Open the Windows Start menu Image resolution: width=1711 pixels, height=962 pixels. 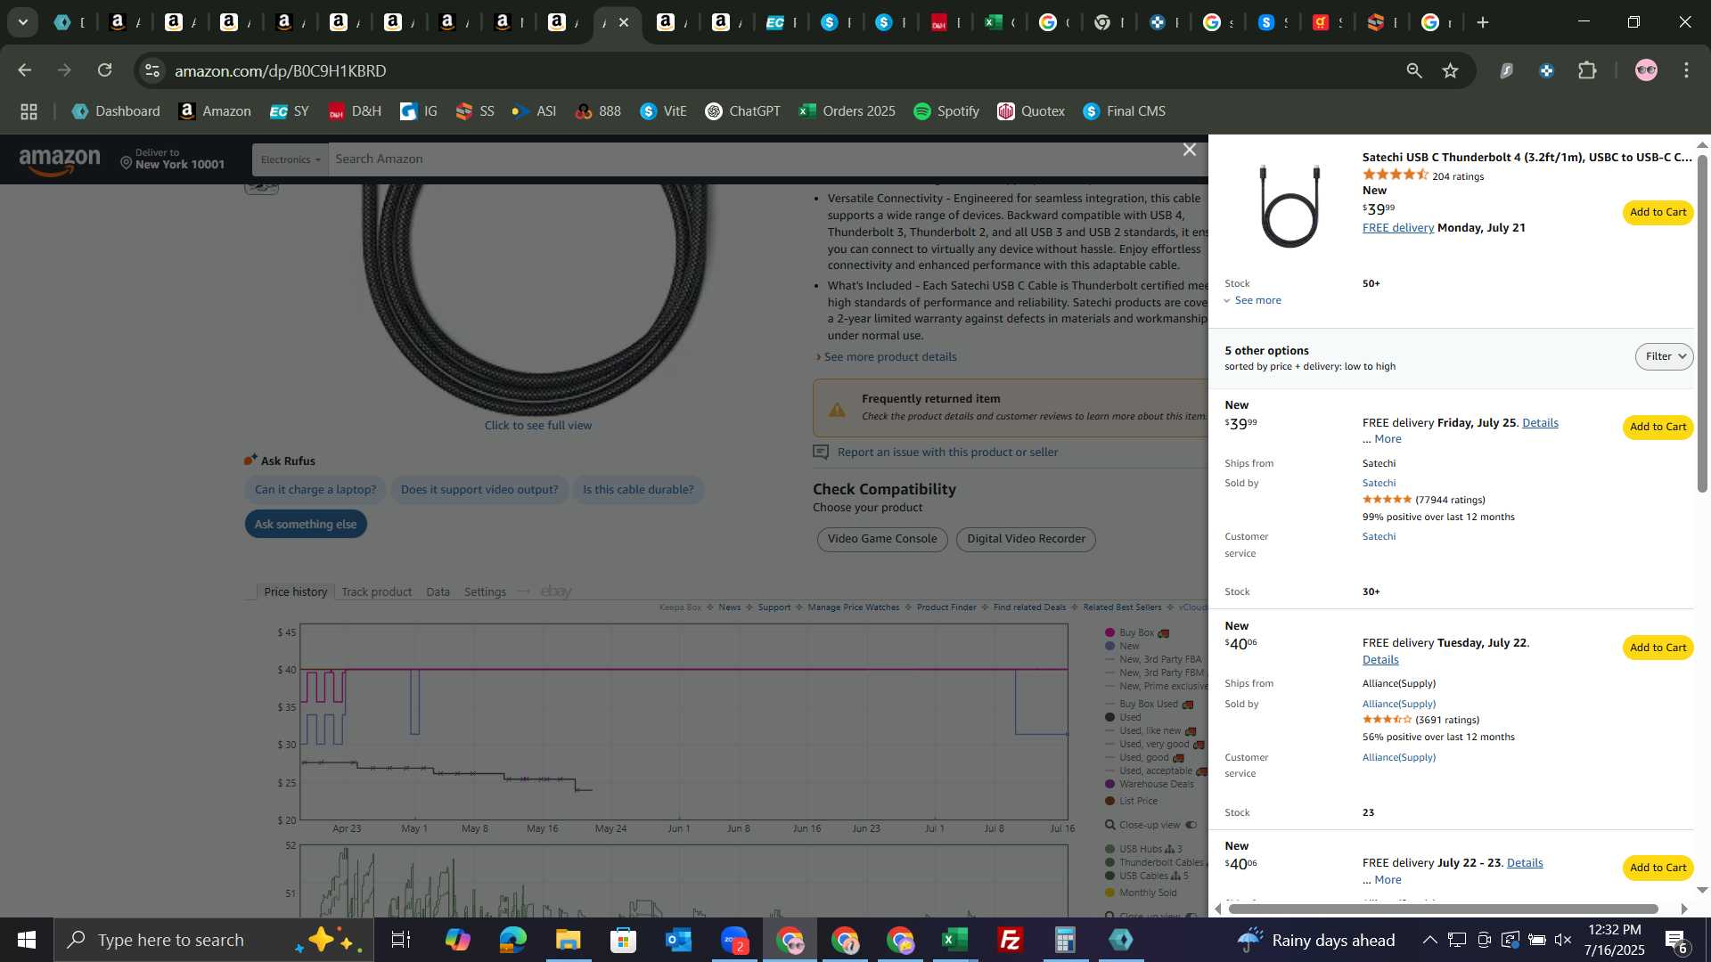tap(27, 940)
